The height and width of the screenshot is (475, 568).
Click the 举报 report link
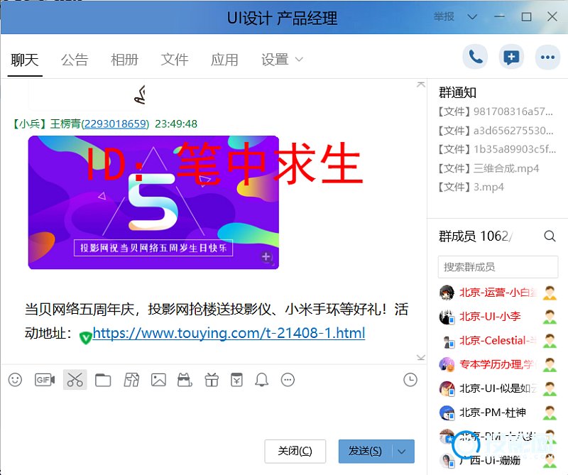pos(444,16)
